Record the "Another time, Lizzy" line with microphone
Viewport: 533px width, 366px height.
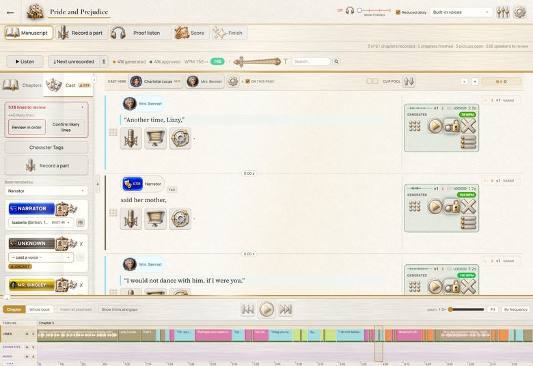(x=131, y=139)
